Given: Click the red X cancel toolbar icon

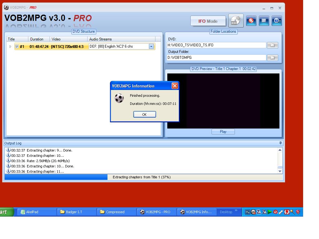Looking at the screenshot, I should pyautogui.click(x=251, y=21).
